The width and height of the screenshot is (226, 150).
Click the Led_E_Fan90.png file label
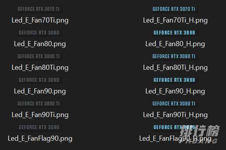[x=40, y=91]
